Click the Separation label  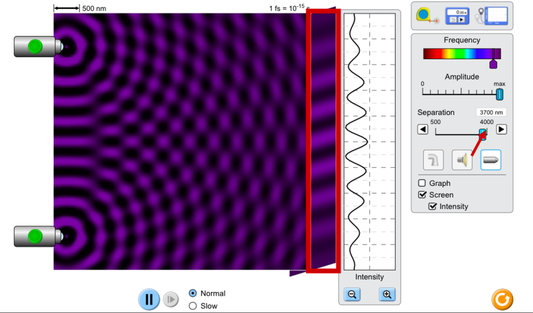(436, 112)
